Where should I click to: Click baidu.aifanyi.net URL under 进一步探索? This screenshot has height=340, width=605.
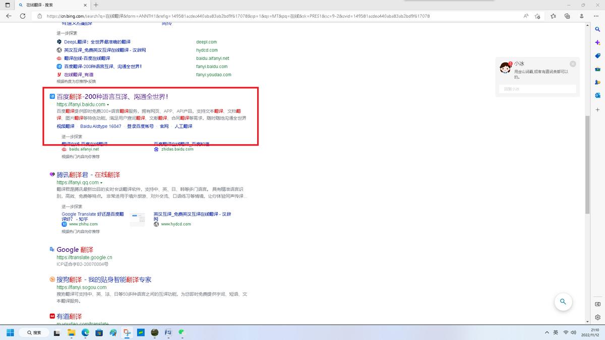[x=84, y=149]
